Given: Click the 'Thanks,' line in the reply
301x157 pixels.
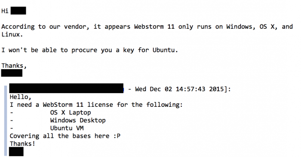Looking at the screenshot, I should tap(14, 66).
